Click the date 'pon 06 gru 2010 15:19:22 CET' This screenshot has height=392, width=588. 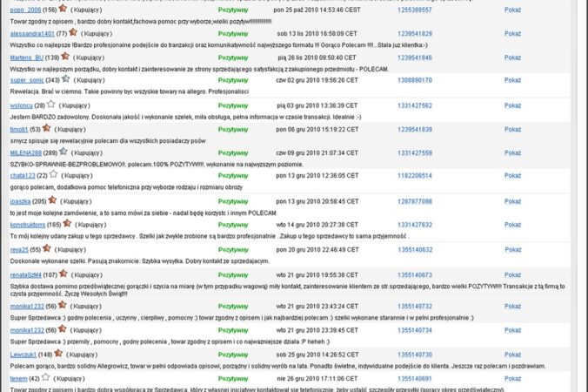[x=317, y=130]
